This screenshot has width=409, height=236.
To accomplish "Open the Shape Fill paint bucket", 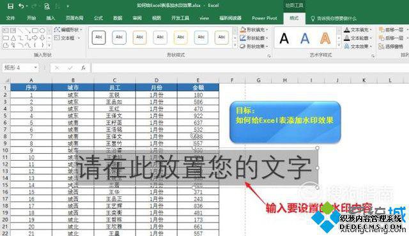I will 243,30.
